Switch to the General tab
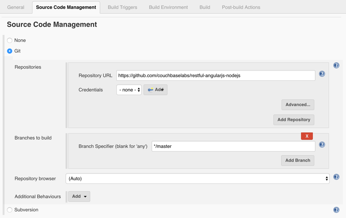This screenshot has height=218, width=346. tap(16, 7)
